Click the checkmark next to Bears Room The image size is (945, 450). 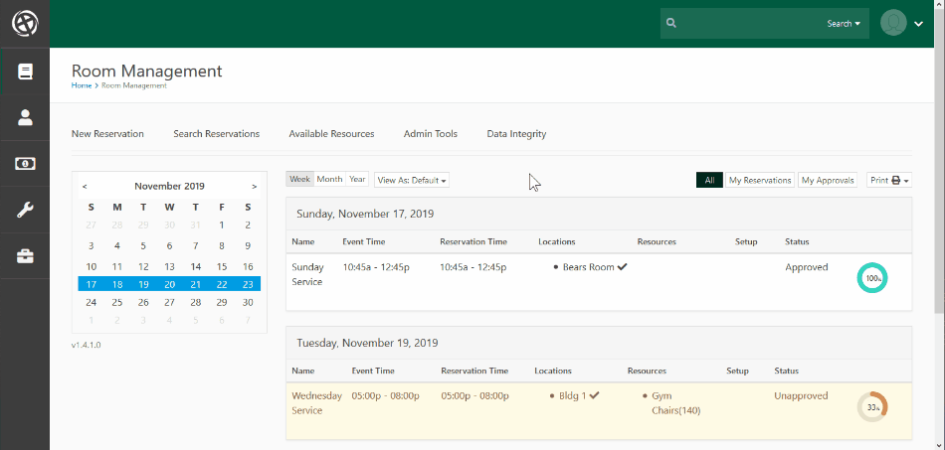(x=622, y=267)
